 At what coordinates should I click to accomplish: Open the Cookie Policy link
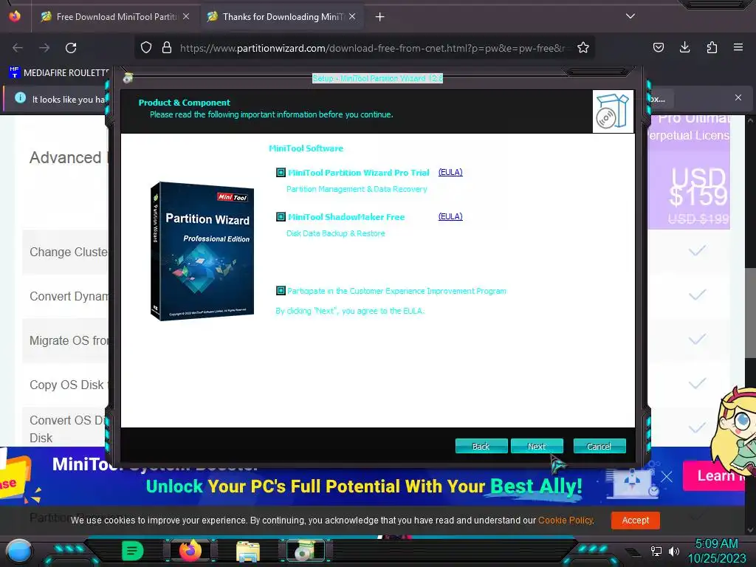(566, 520)
